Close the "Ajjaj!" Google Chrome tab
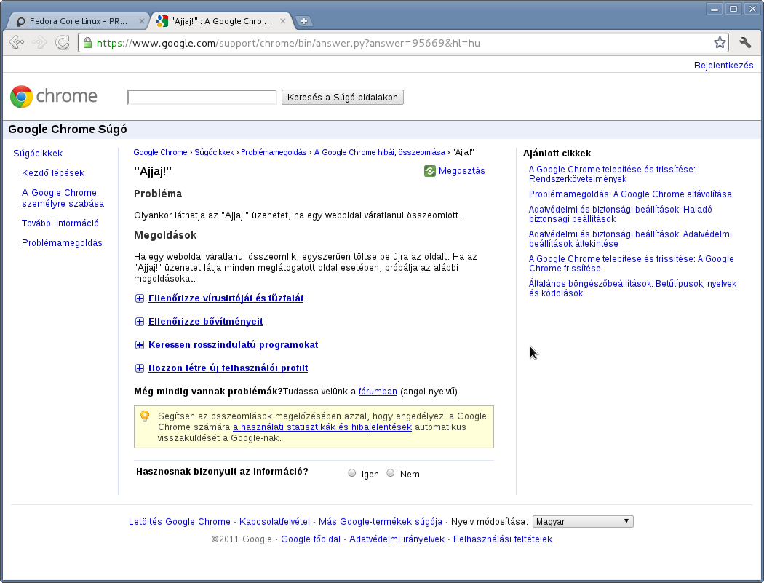This screenshot has width=764, height=583. pos(283,21)
